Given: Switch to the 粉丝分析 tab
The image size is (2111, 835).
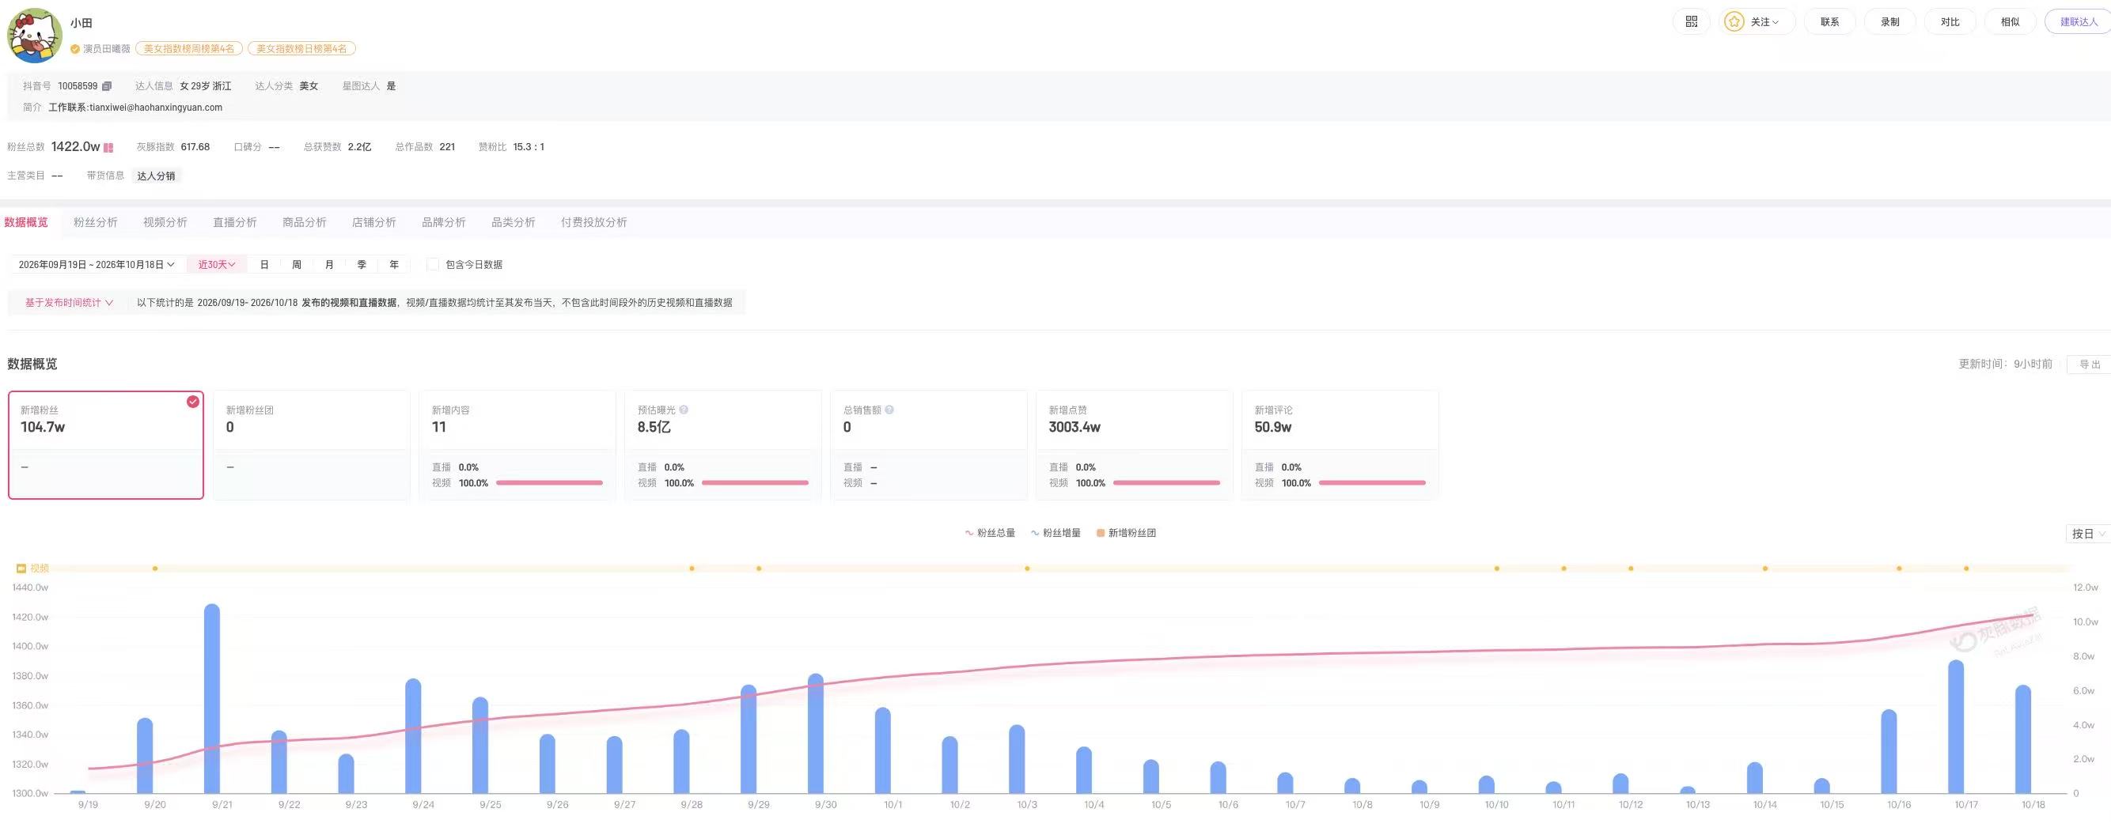Looking at the screenshot, I should click(x=96, y=223).
